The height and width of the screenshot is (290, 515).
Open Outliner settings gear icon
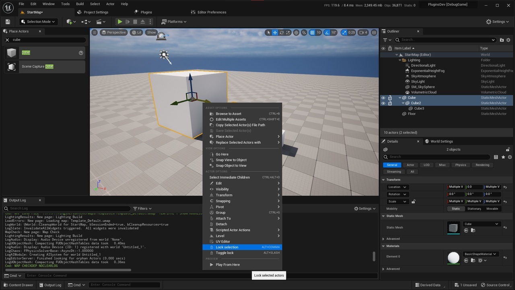tap(509, 40)
